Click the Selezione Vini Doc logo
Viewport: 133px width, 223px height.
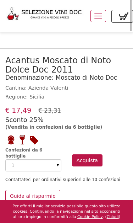point(44,14)
